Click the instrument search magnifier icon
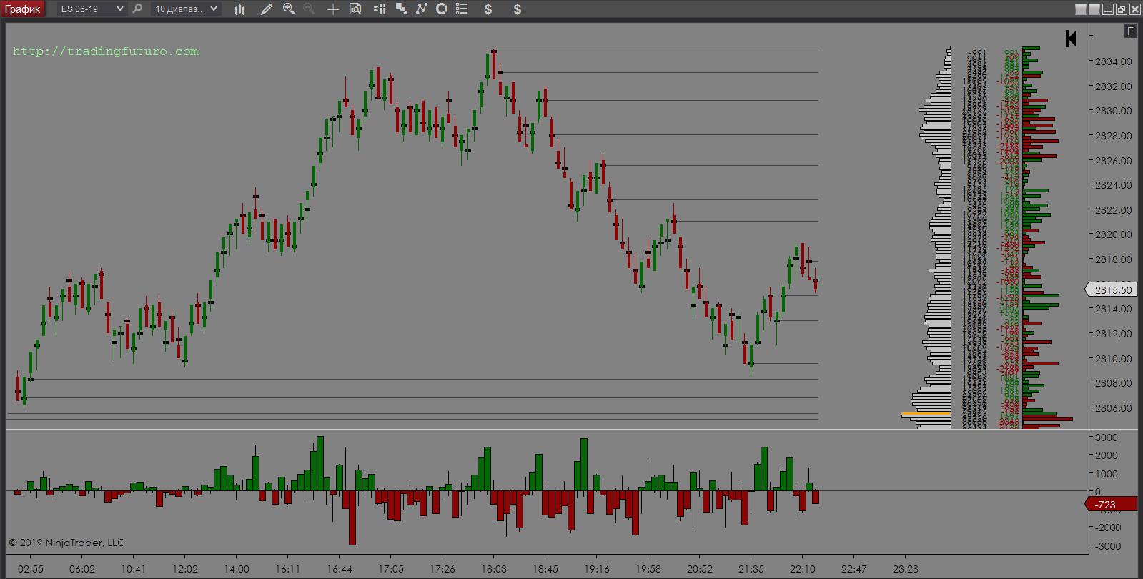Image resolution: width=1143 pixels, height=579 pixels. (138, 9)
